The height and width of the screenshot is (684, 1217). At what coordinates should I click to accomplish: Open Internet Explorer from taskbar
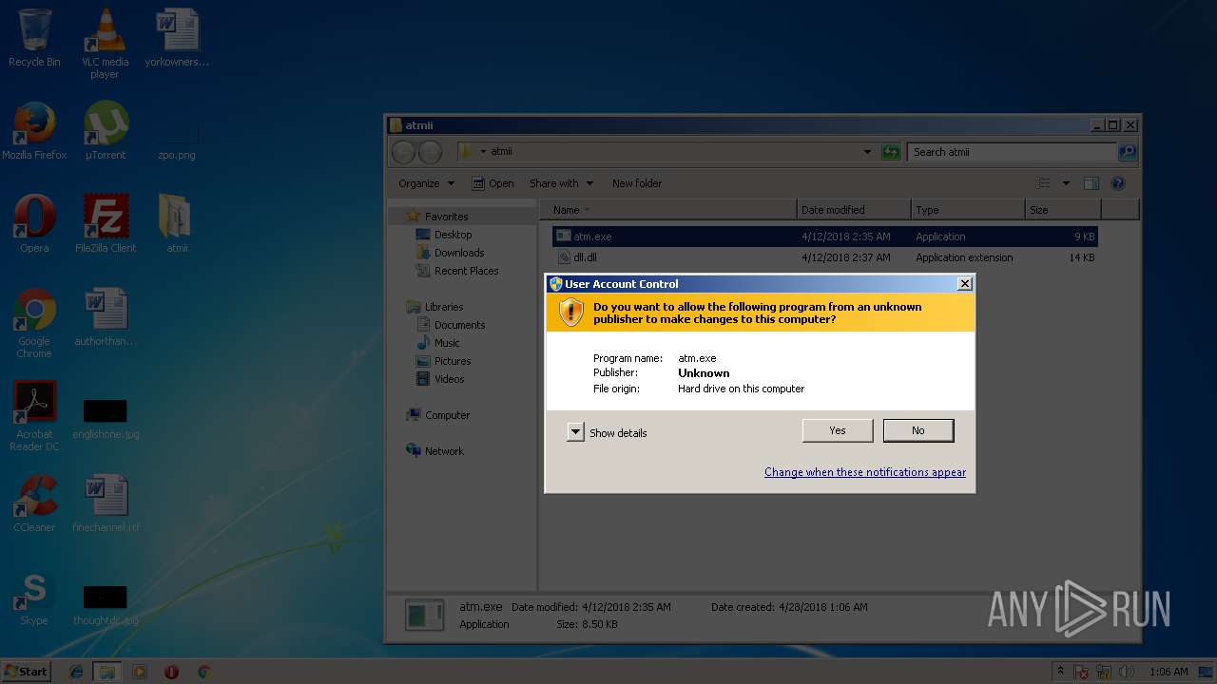click(76, 672)
